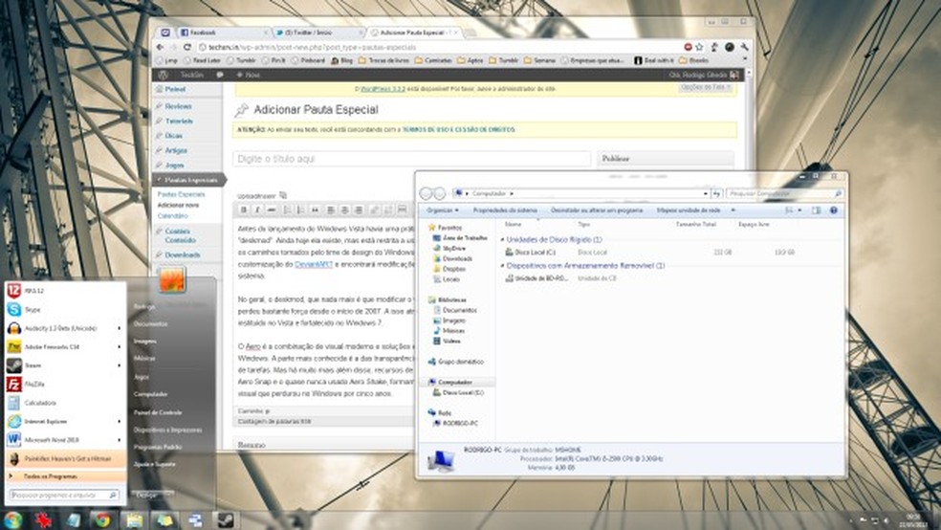
Task: Collapse Unidades de Disco Rígido group
Action: [503, 239]
